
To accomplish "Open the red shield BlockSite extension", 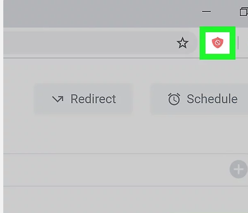I will pos(217,43).
